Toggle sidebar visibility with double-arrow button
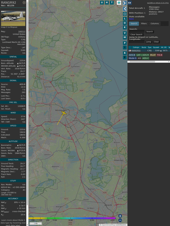The height and width of the screenshot is (226, 170). point(130,3)
